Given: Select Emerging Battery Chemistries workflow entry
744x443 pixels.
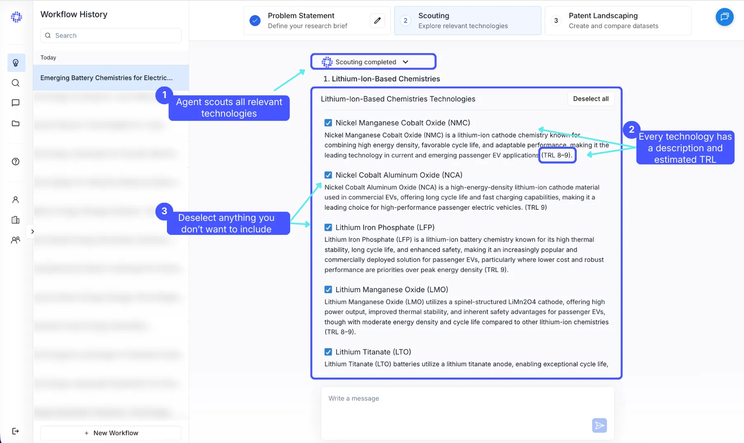Looking at the screenshot, I should pyautogui.click(x=111, y=78).
